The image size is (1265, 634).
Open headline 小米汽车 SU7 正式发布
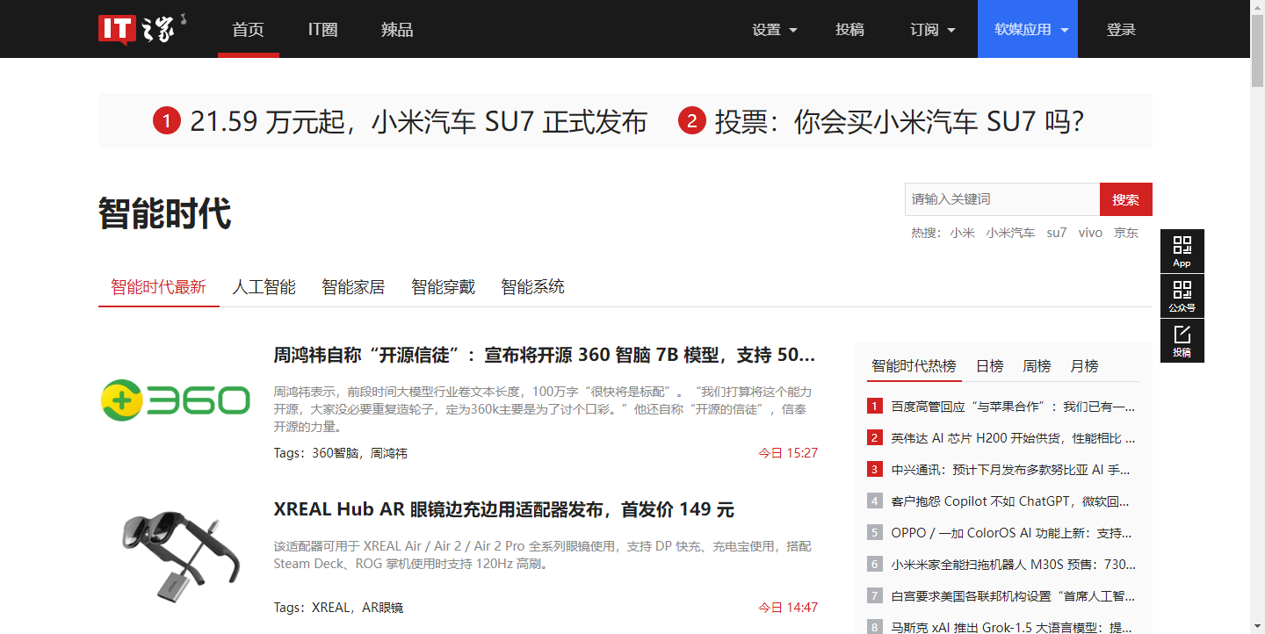coord(418,121)
